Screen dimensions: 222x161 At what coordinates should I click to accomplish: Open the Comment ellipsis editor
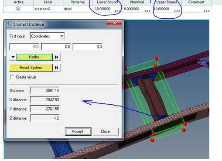pyautogui.click(x=207, y=11)
